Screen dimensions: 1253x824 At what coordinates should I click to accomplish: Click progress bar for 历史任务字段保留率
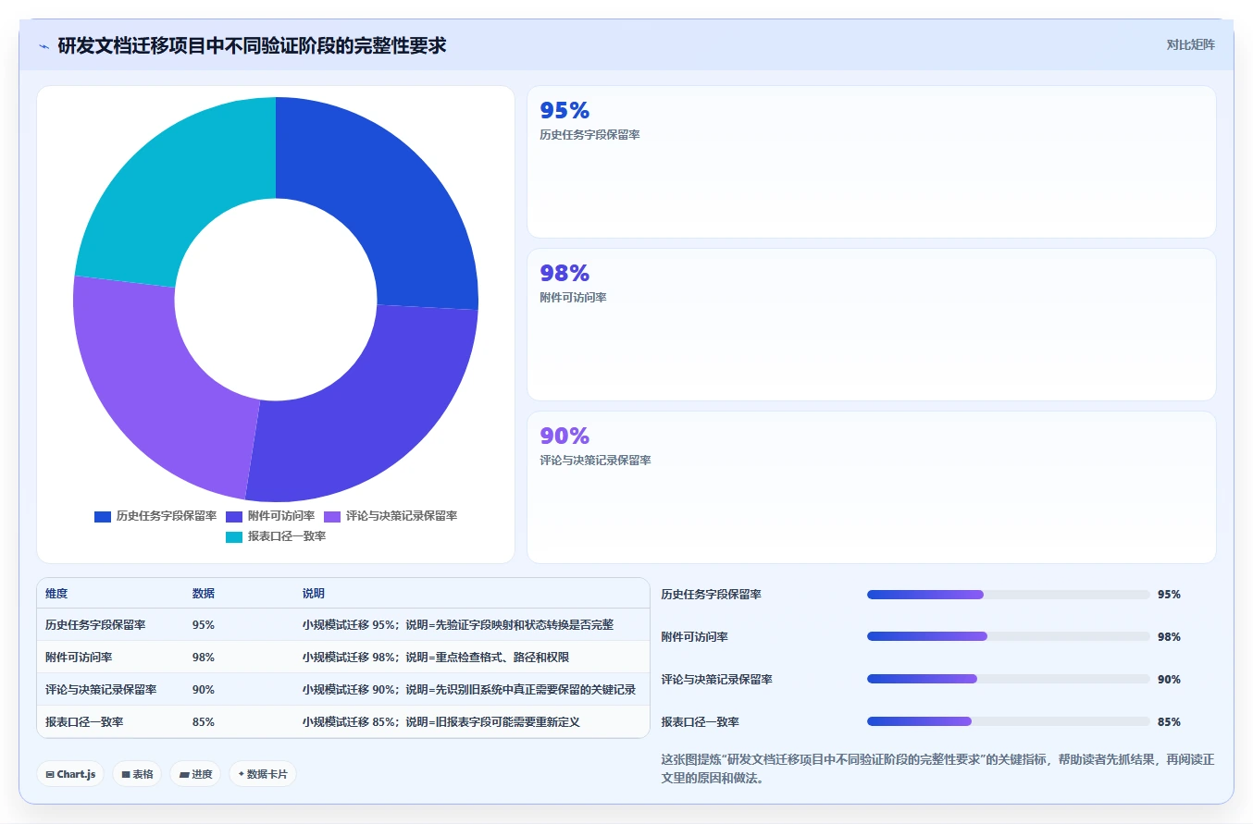(x=1009, y=595)
